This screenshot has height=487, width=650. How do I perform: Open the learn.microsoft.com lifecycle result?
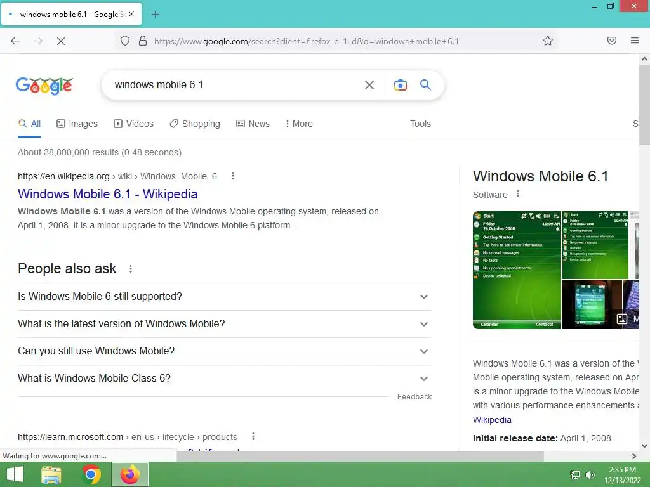[x=127, y=437]
